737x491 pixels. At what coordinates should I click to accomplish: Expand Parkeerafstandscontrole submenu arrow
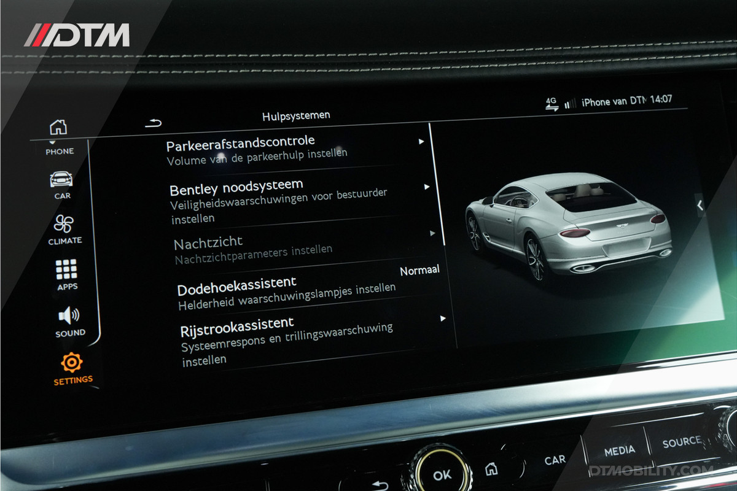(421, 142)
